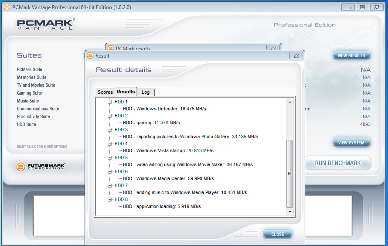Collapse the HDD 5 tree node
Screen dimensions: 388x246
pos(109,157)
